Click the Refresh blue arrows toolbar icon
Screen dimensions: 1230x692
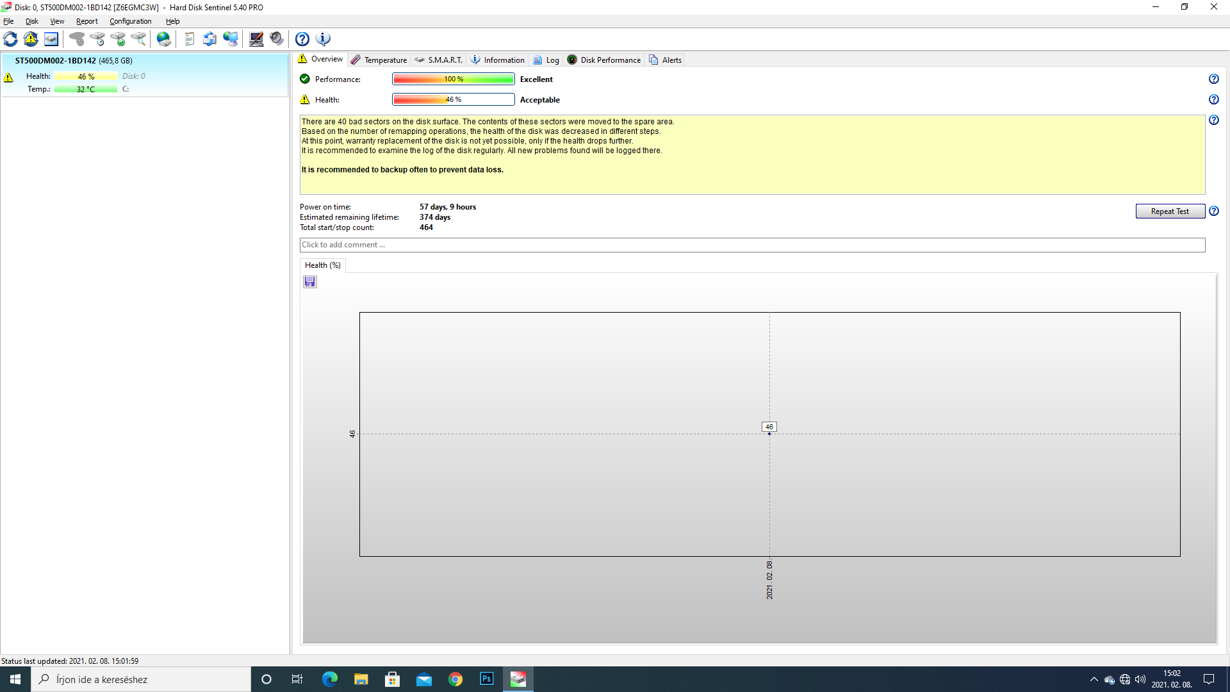click(10, 39)
